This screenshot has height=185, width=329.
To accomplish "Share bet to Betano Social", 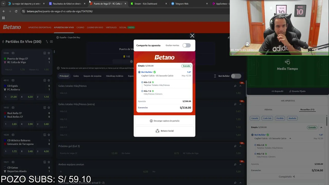I will point(164,131).
